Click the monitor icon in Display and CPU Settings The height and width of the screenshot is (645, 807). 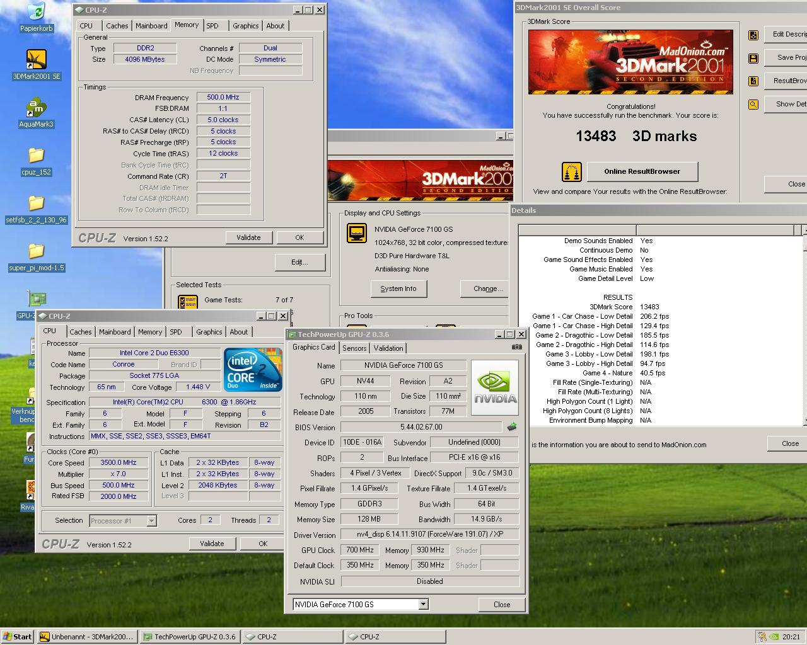[x=357, y=232]
